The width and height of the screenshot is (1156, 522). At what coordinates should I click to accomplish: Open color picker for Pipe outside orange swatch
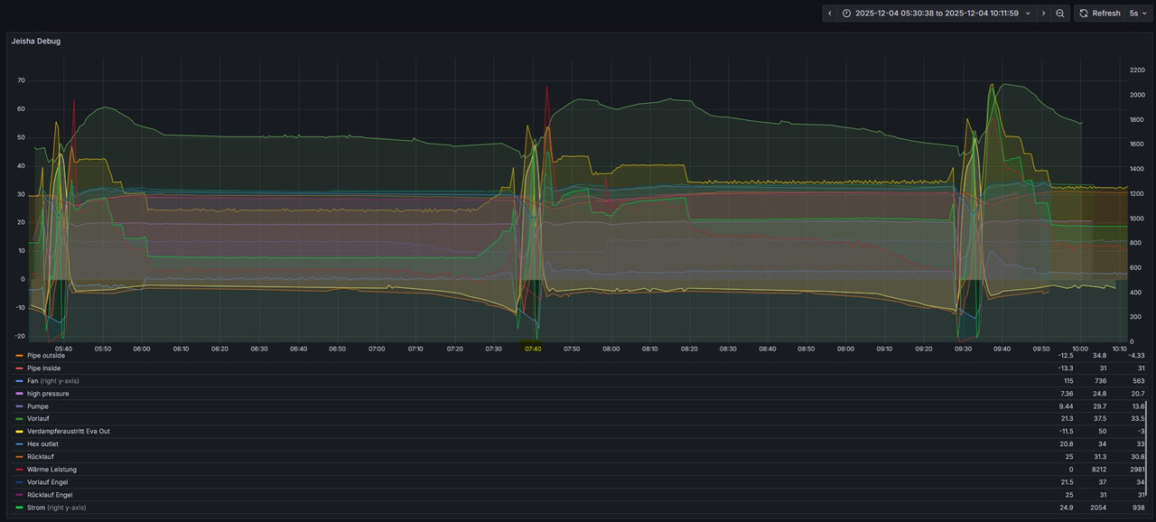tap(19, 356)
